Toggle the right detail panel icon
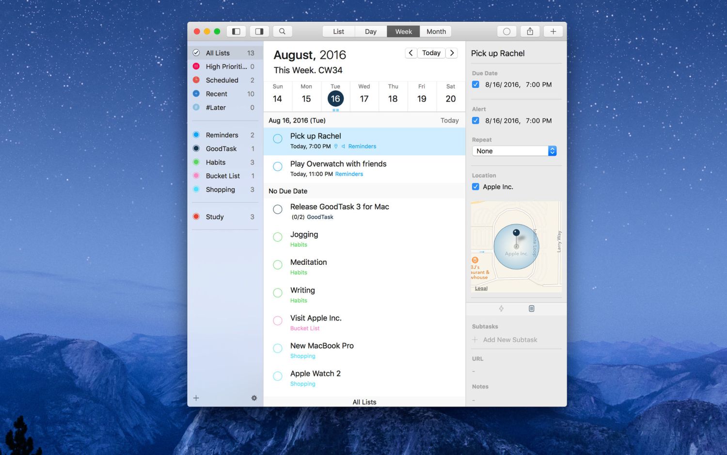727x455 pixels. pos(259,32)
